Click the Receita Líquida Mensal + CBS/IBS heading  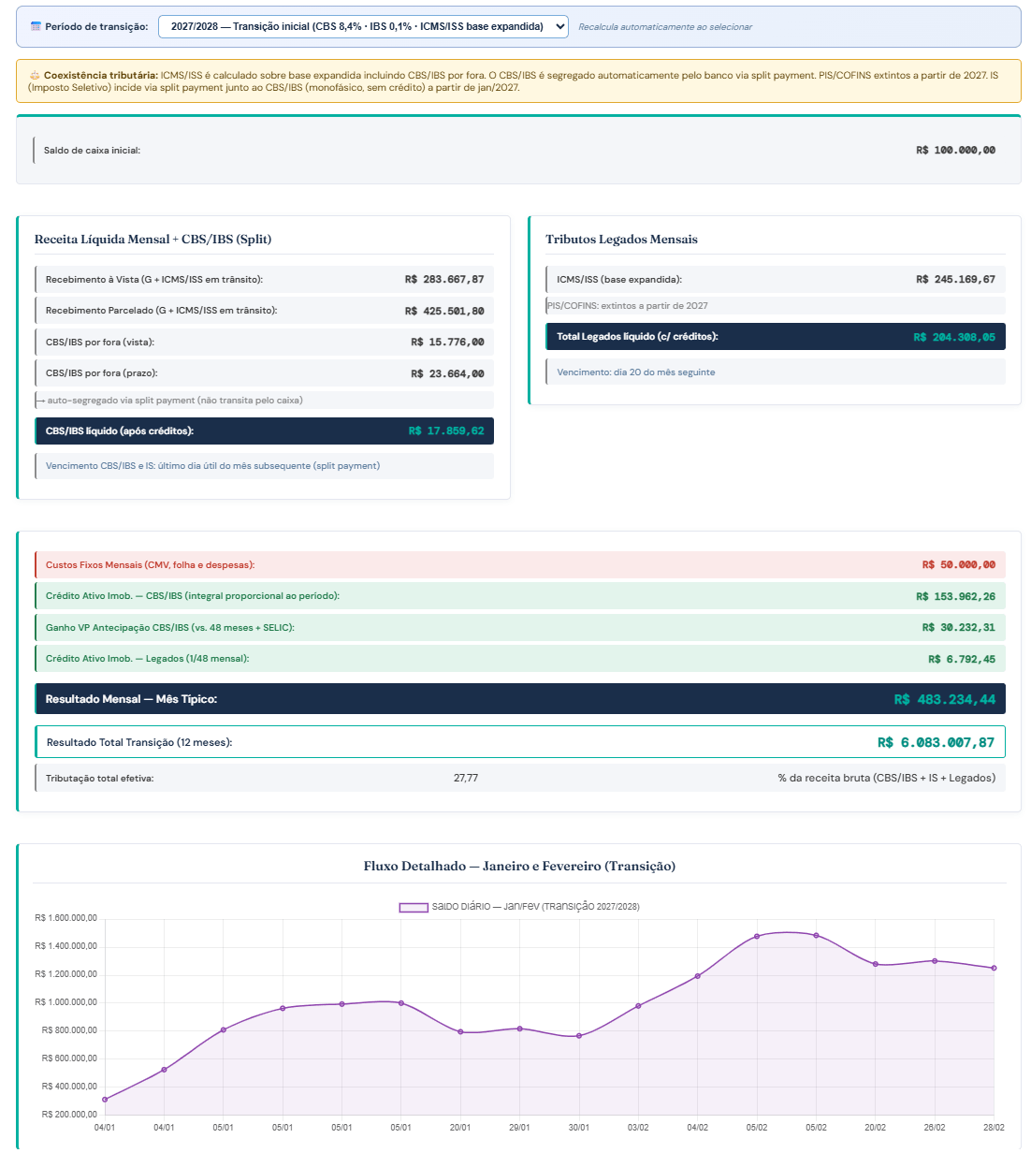tap(153, 239)
